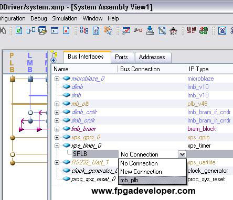This screenshot has width=233, height=200.
Task: Click the document with red X icon
Action: point(66,31)
